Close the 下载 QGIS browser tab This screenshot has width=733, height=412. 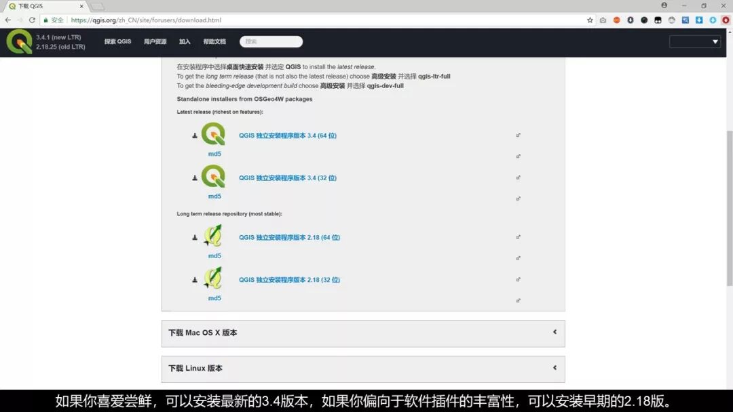click(x=81, y=6)
